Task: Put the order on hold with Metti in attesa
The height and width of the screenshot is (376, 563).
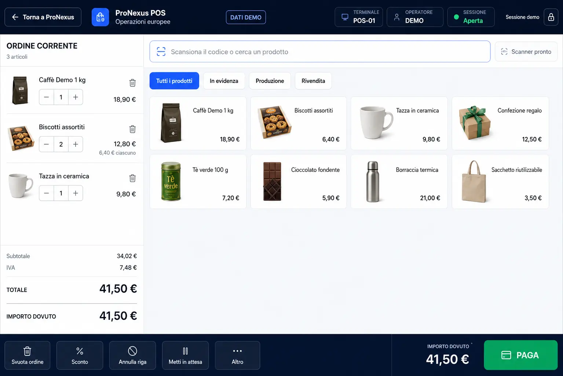Action: pos(185,355)
